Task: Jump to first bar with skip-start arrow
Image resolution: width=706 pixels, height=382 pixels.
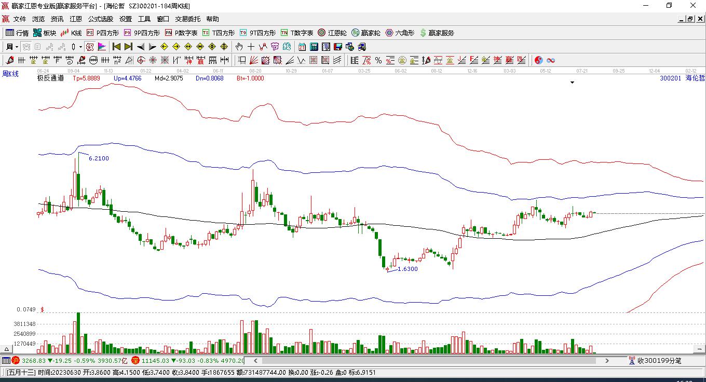Action: [117, 47]
